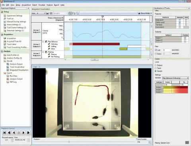
Task: Open the Show/Hide dropdown
Action: pos(145,13)
